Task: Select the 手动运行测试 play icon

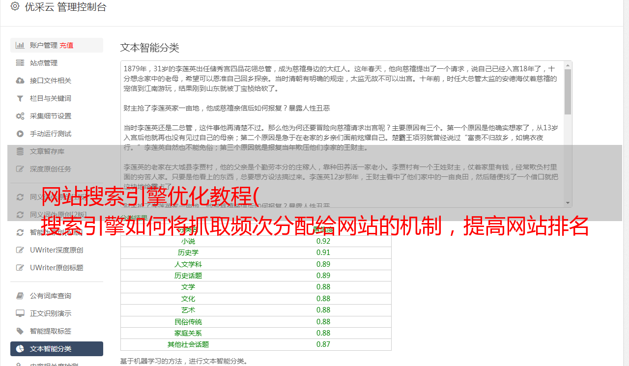Action: 20,134
